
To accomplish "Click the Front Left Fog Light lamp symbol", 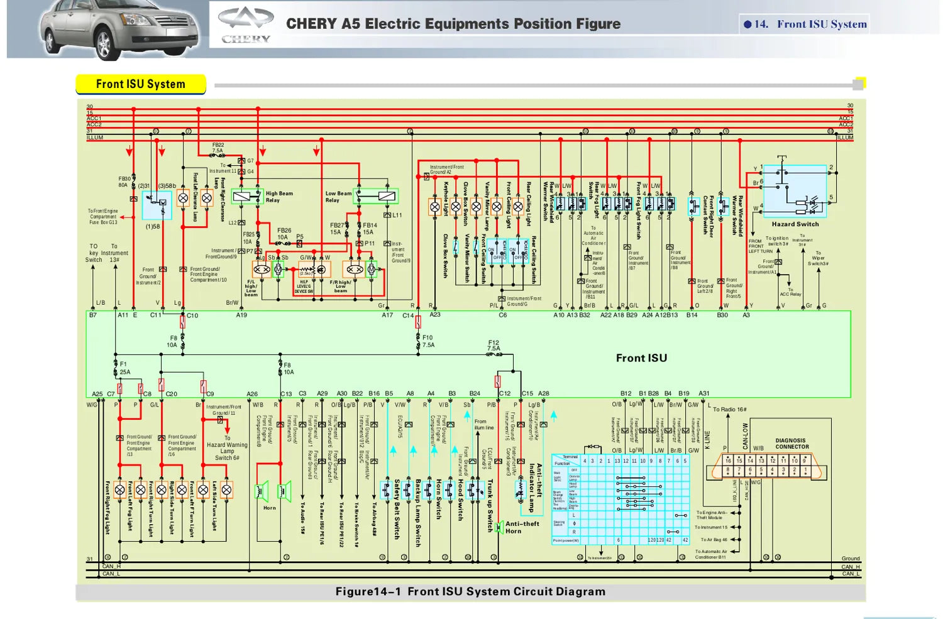I will coord(141,490).
